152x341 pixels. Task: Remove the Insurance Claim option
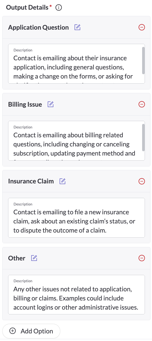tap(142, 181)
